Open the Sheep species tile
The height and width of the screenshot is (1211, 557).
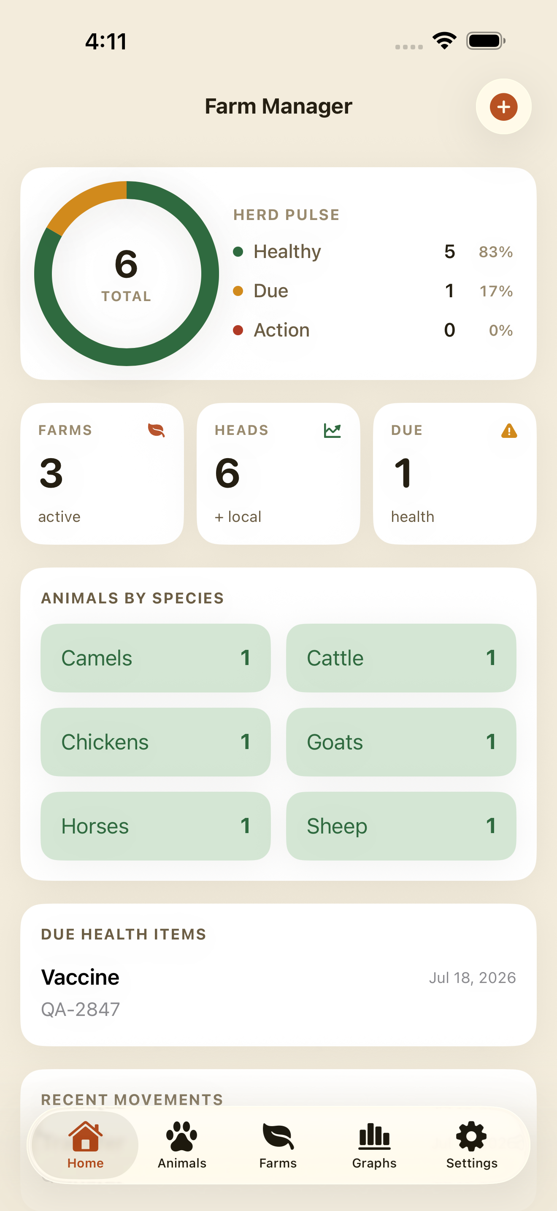pyautogui.click(x=401, y=826)
